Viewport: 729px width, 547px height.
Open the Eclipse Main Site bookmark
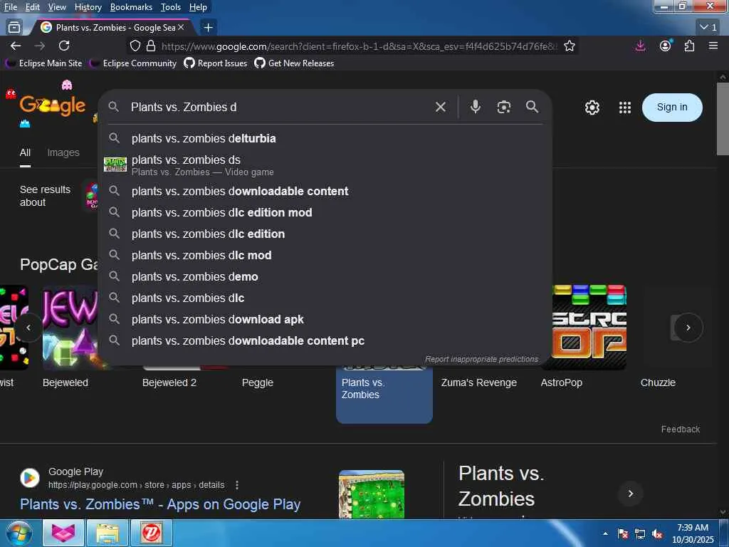[43, 63]
